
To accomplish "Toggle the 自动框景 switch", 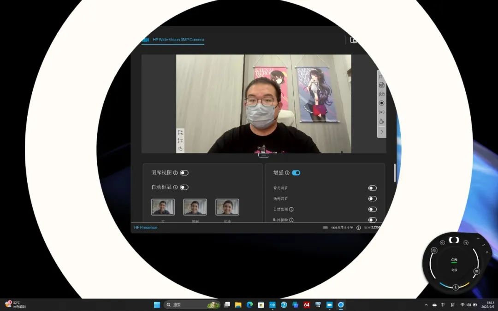I will click(x=184, y=187).
